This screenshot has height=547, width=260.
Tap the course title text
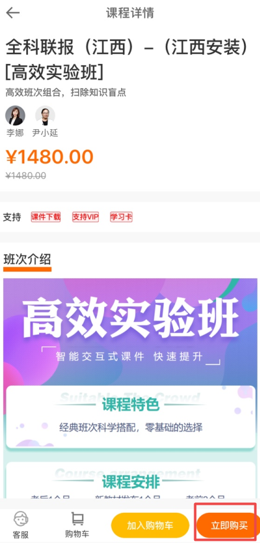tap(127, 60)
